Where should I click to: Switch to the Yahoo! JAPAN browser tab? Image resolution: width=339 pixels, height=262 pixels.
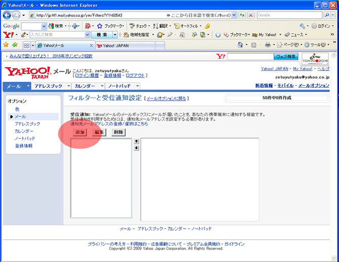click(x=125, y=46)
